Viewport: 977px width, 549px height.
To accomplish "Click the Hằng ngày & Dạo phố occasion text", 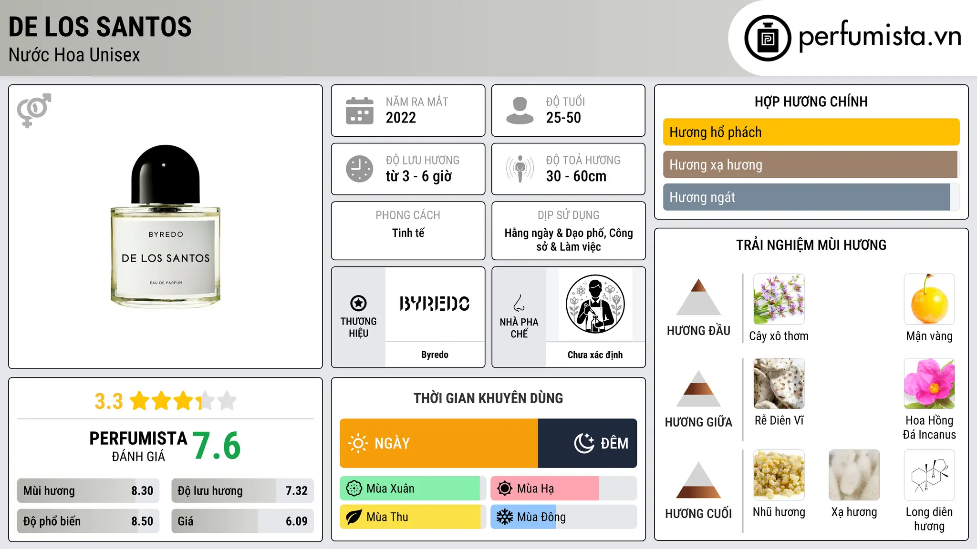I will point(569,240).
